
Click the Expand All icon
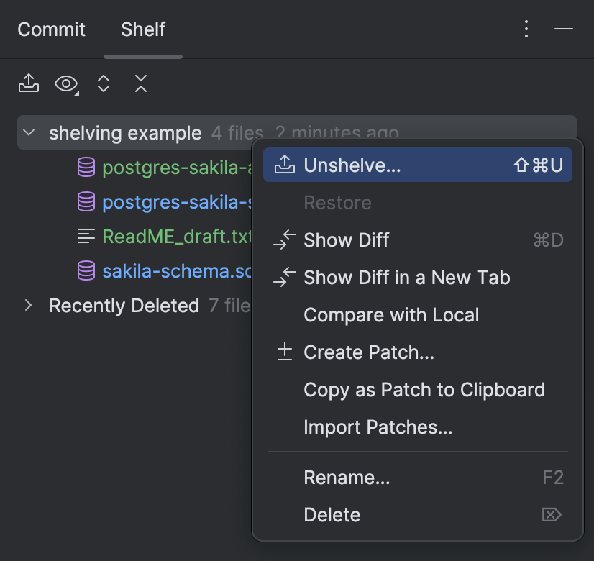104,83
